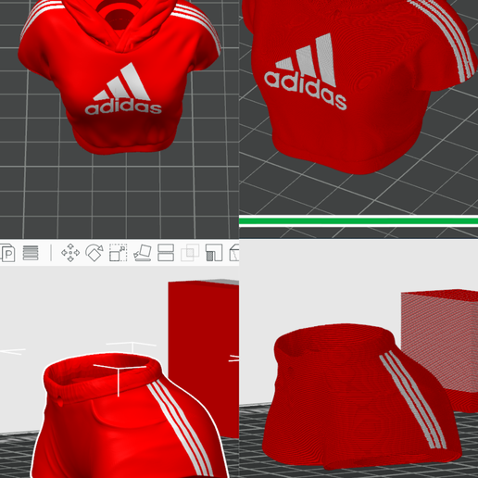The width and height of the screenshot is (478, 478).
Task: Open the Mesh boolean tool
Action: 190,253
